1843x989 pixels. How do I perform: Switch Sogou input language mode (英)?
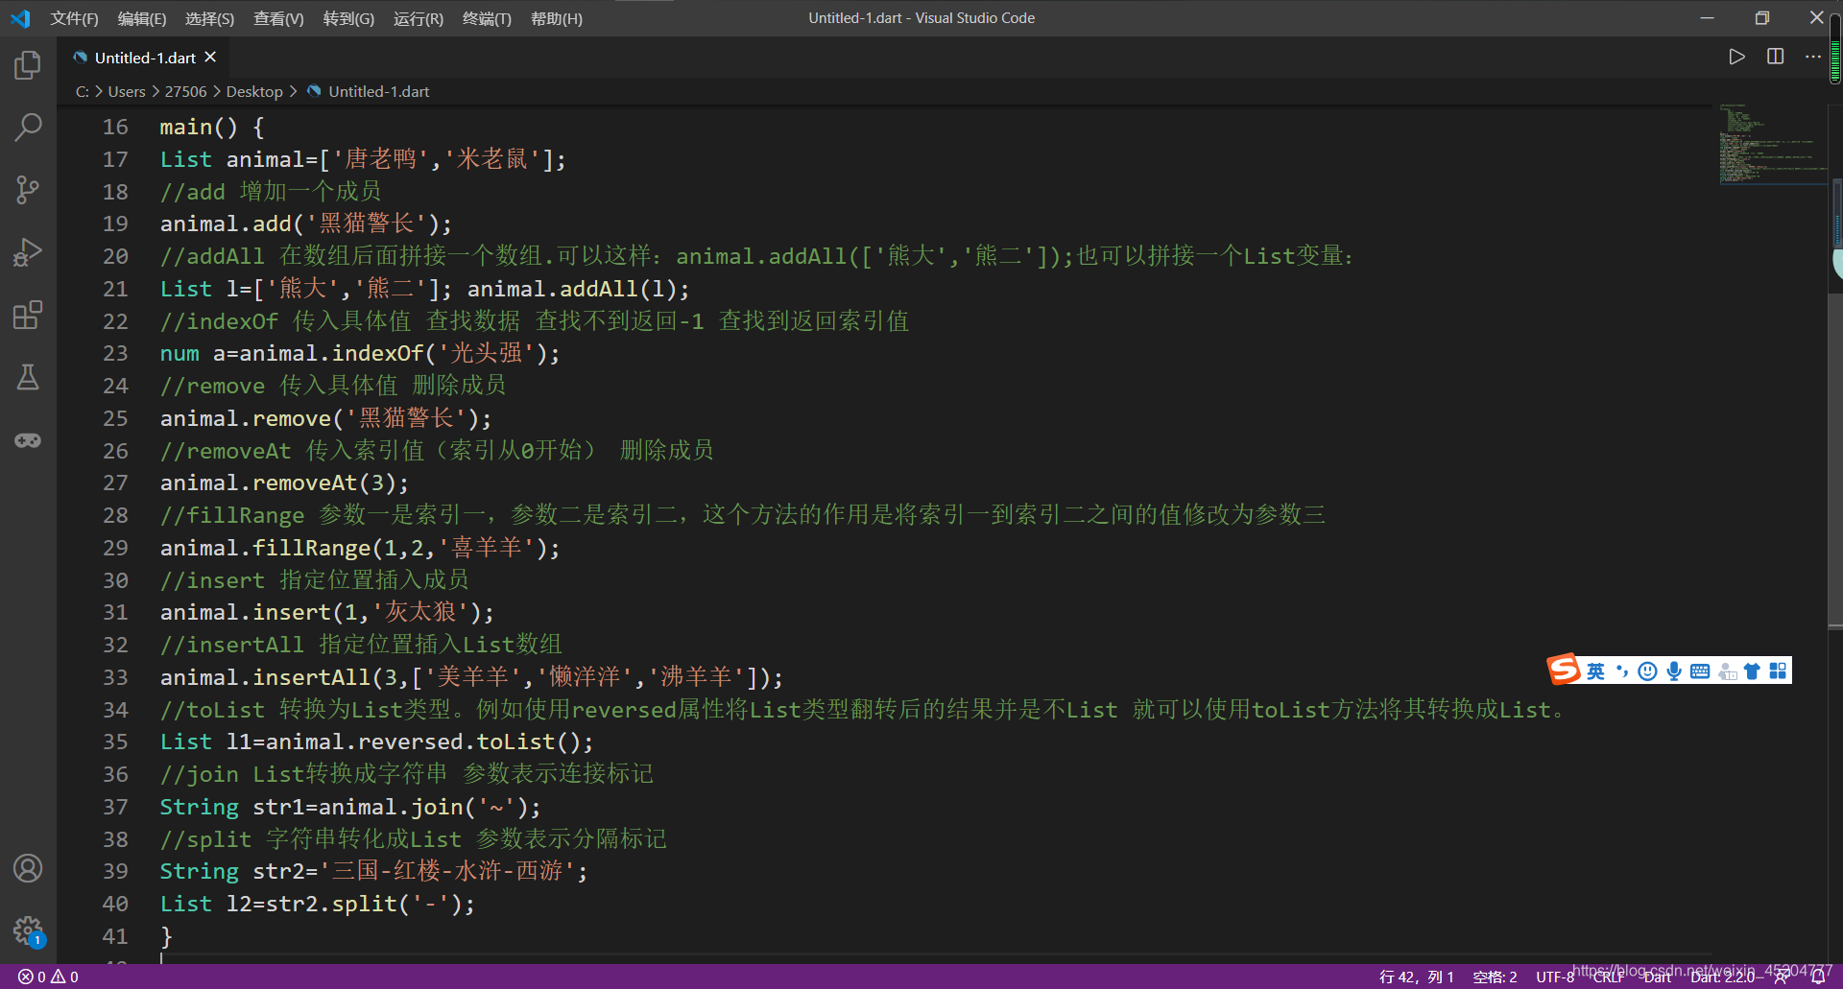point(1595,671)
